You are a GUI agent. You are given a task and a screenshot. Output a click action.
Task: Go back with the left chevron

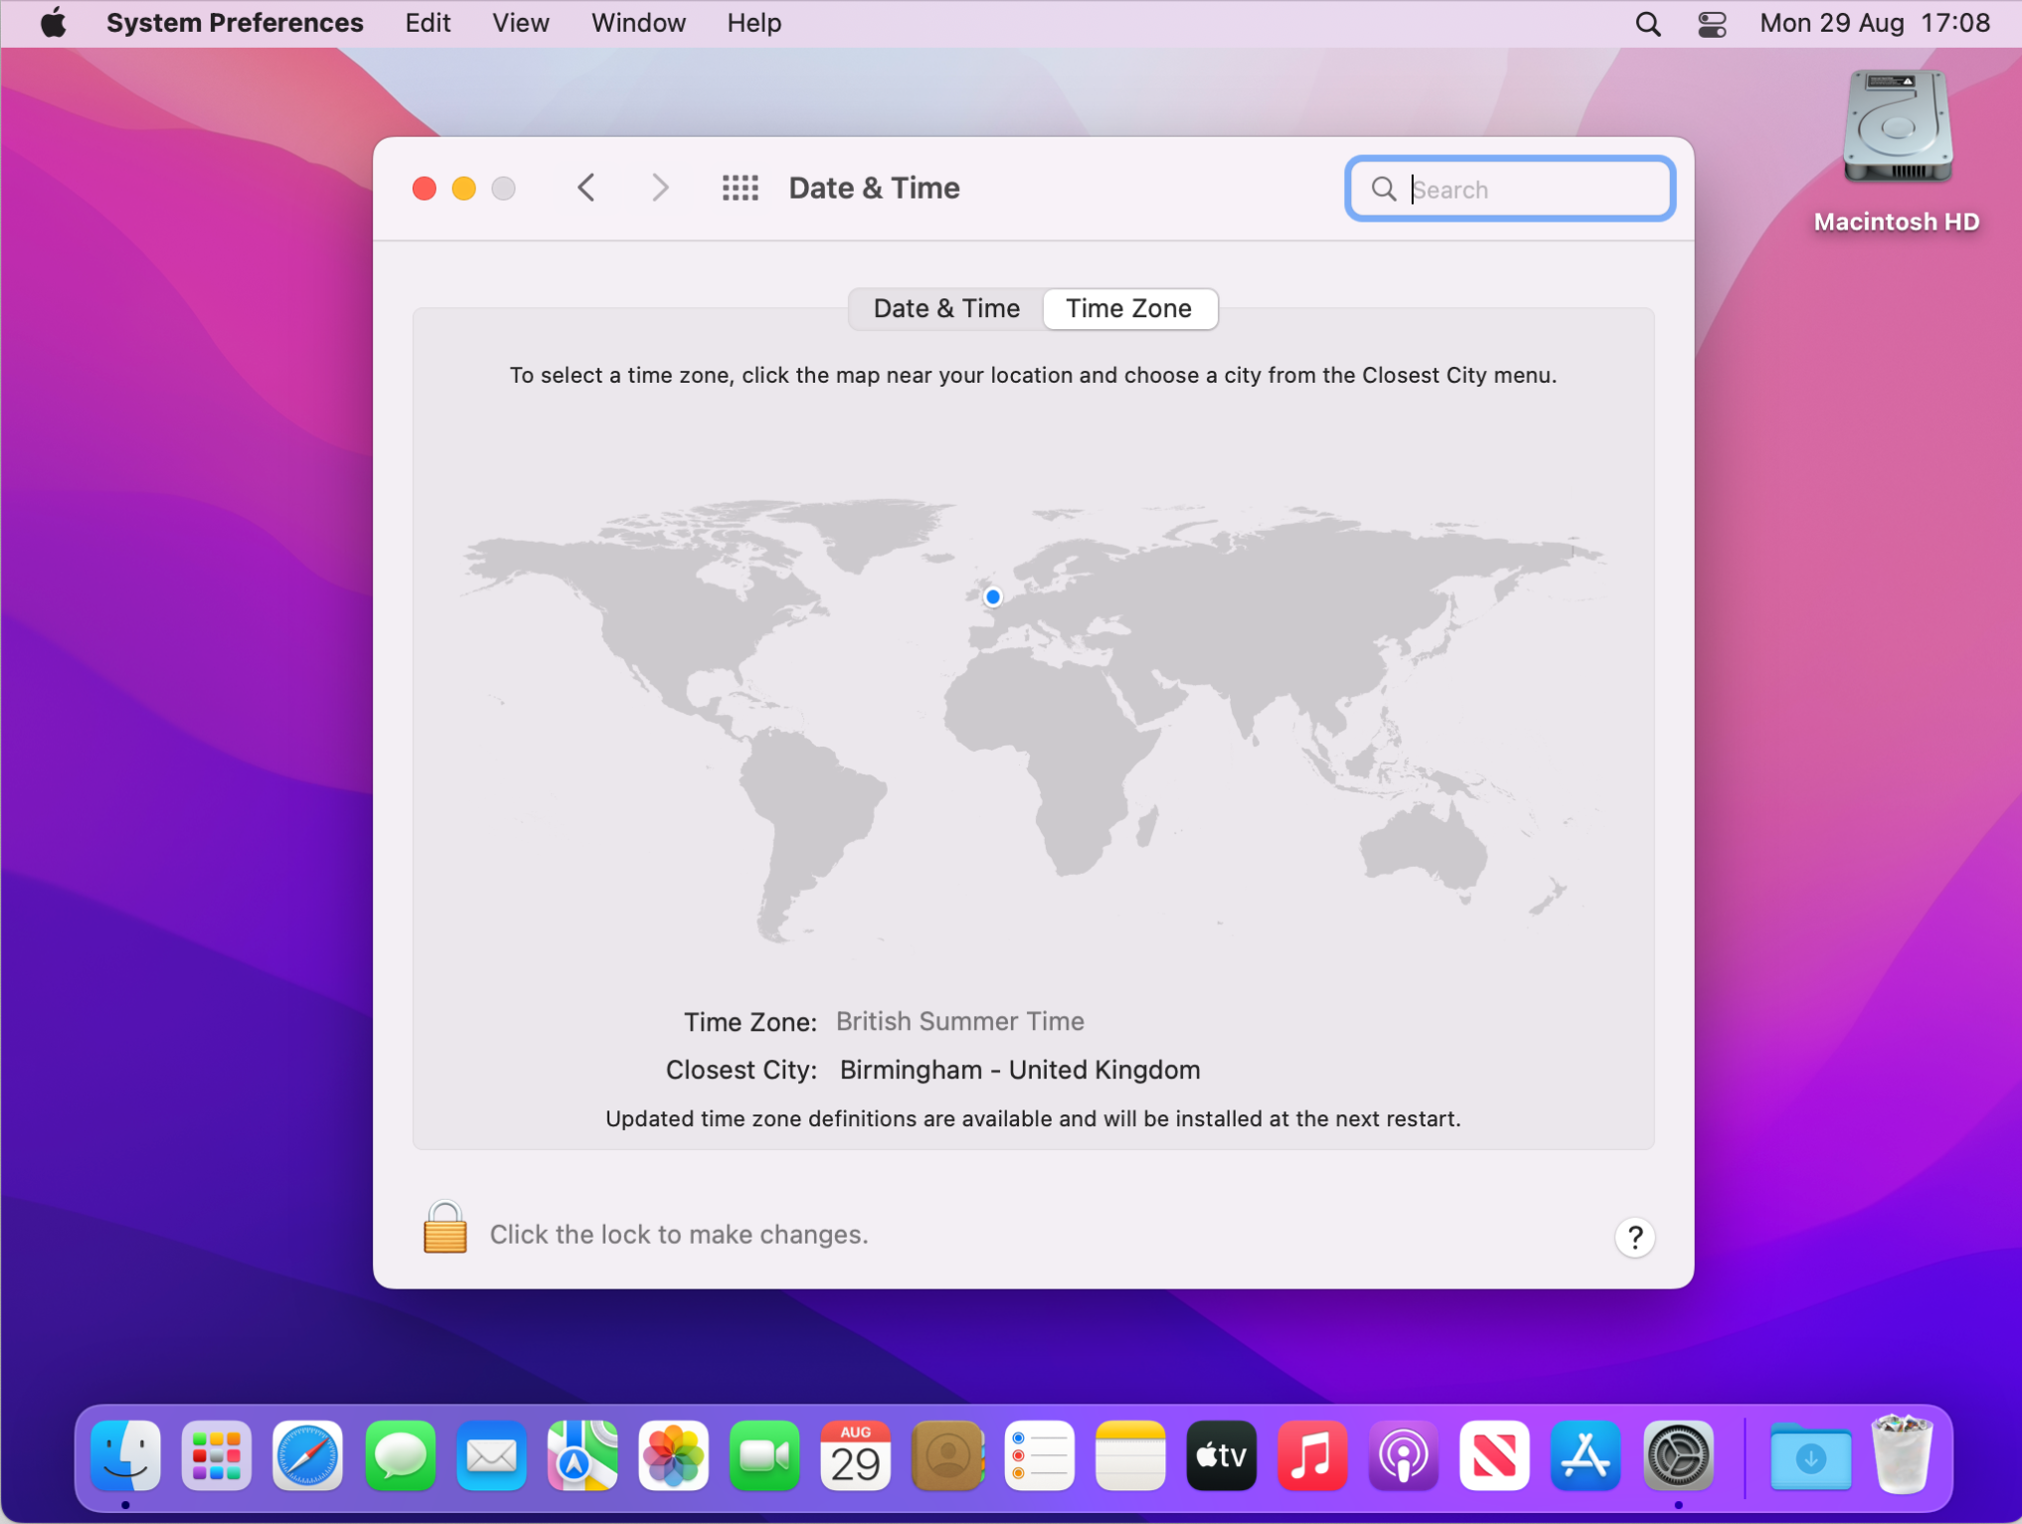[x=587, y=188]
